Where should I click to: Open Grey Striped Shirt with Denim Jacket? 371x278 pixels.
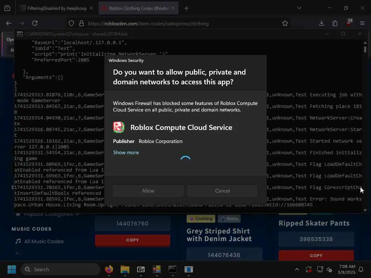click(x=219, y=235)
